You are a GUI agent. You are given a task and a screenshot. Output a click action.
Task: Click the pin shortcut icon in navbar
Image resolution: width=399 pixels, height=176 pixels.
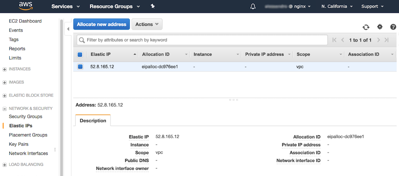153,6
